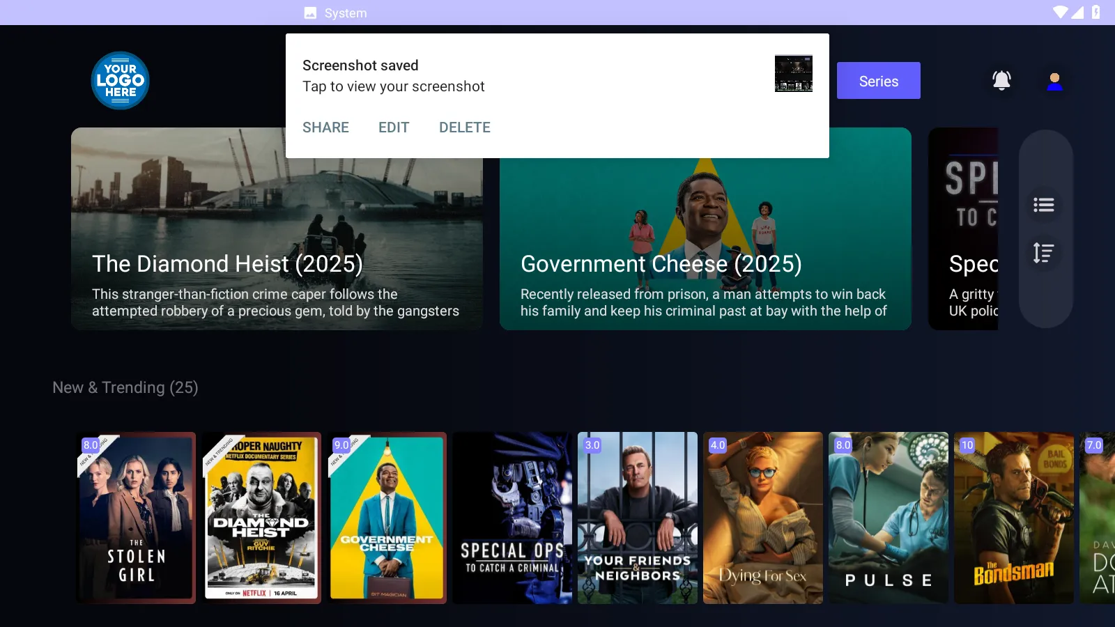This screenshot has width=1115, height=627.
Task: Tap SHARE in screenshot notification
Action: pos(325,127)
